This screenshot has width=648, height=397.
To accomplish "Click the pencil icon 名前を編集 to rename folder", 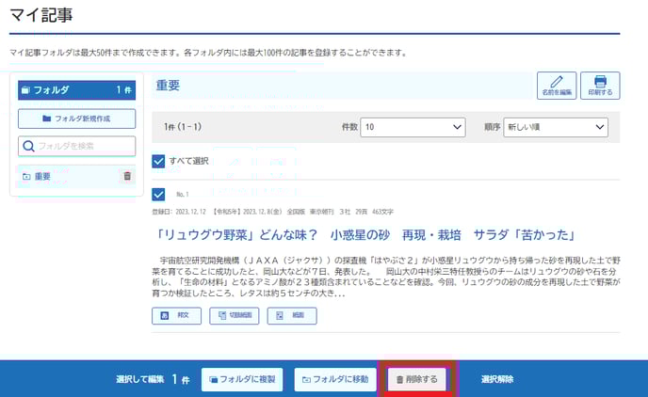I will pyautogui.click(x=556, y=85).
